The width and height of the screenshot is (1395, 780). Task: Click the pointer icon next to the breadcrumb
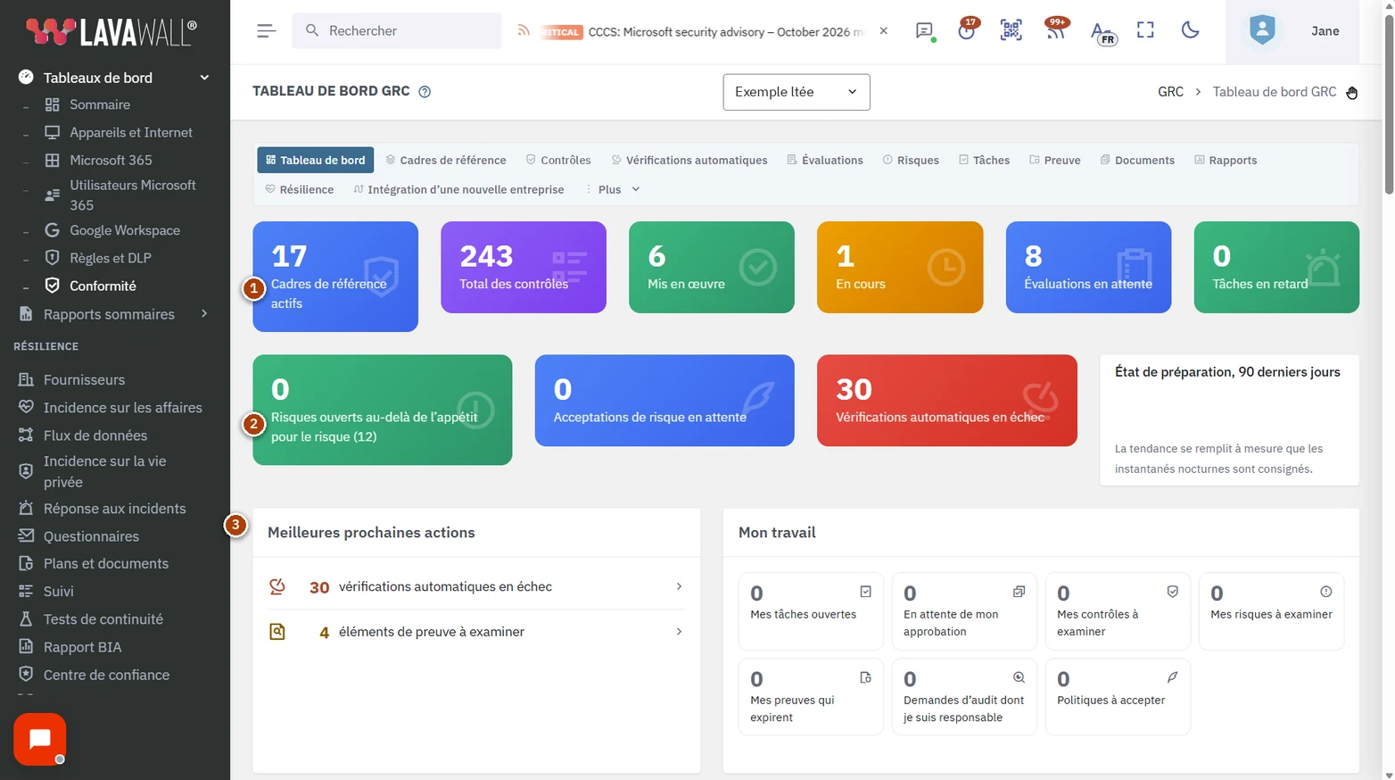tap(1351, 93)
